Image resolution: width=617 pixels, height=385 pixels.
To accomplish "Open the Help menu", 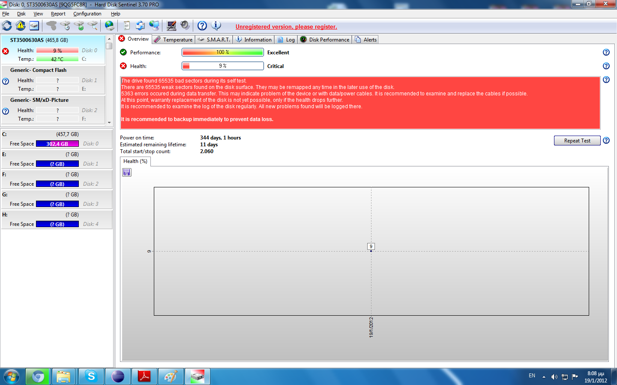I will point(116,14).
